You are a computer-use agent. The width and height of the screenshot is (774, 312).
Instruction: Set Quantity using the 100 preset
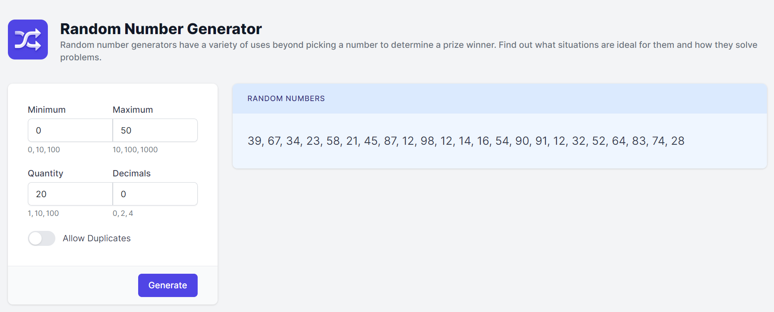(x=52, y=213)
